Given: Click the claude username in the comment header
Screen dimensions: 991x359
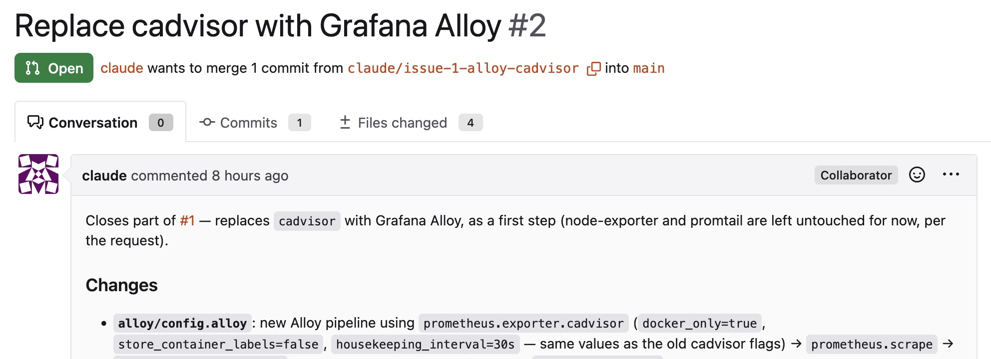Looking at the screenshot, I should click(x=104, y=176).
